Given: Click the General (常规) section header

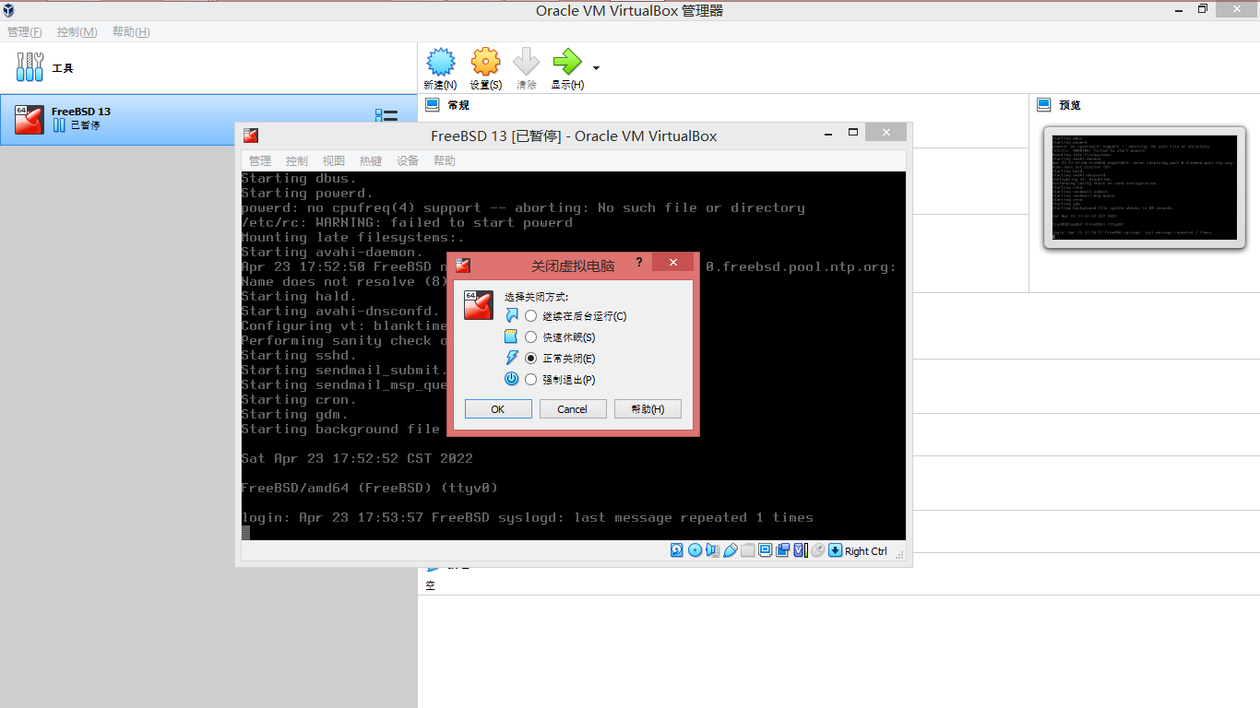Looking at the screenshot, I should [458, 105].
